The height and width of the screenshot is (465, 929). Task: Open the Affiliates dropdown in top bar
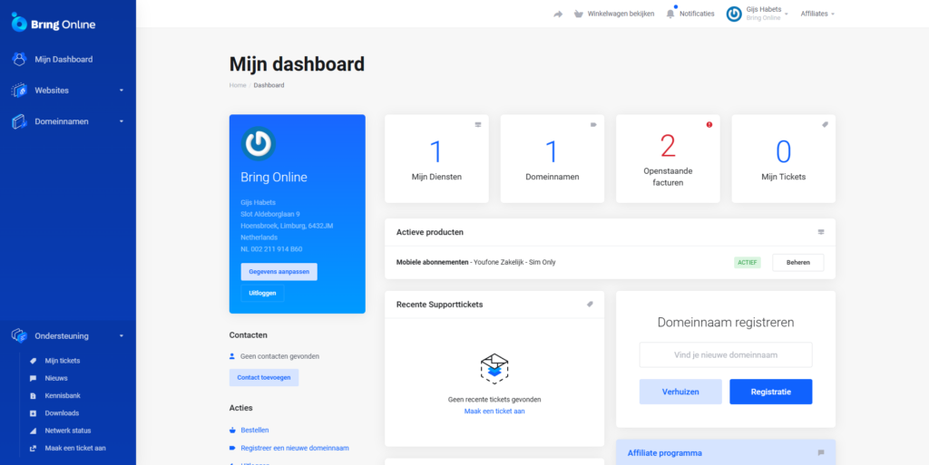click(x=817, y=14)
